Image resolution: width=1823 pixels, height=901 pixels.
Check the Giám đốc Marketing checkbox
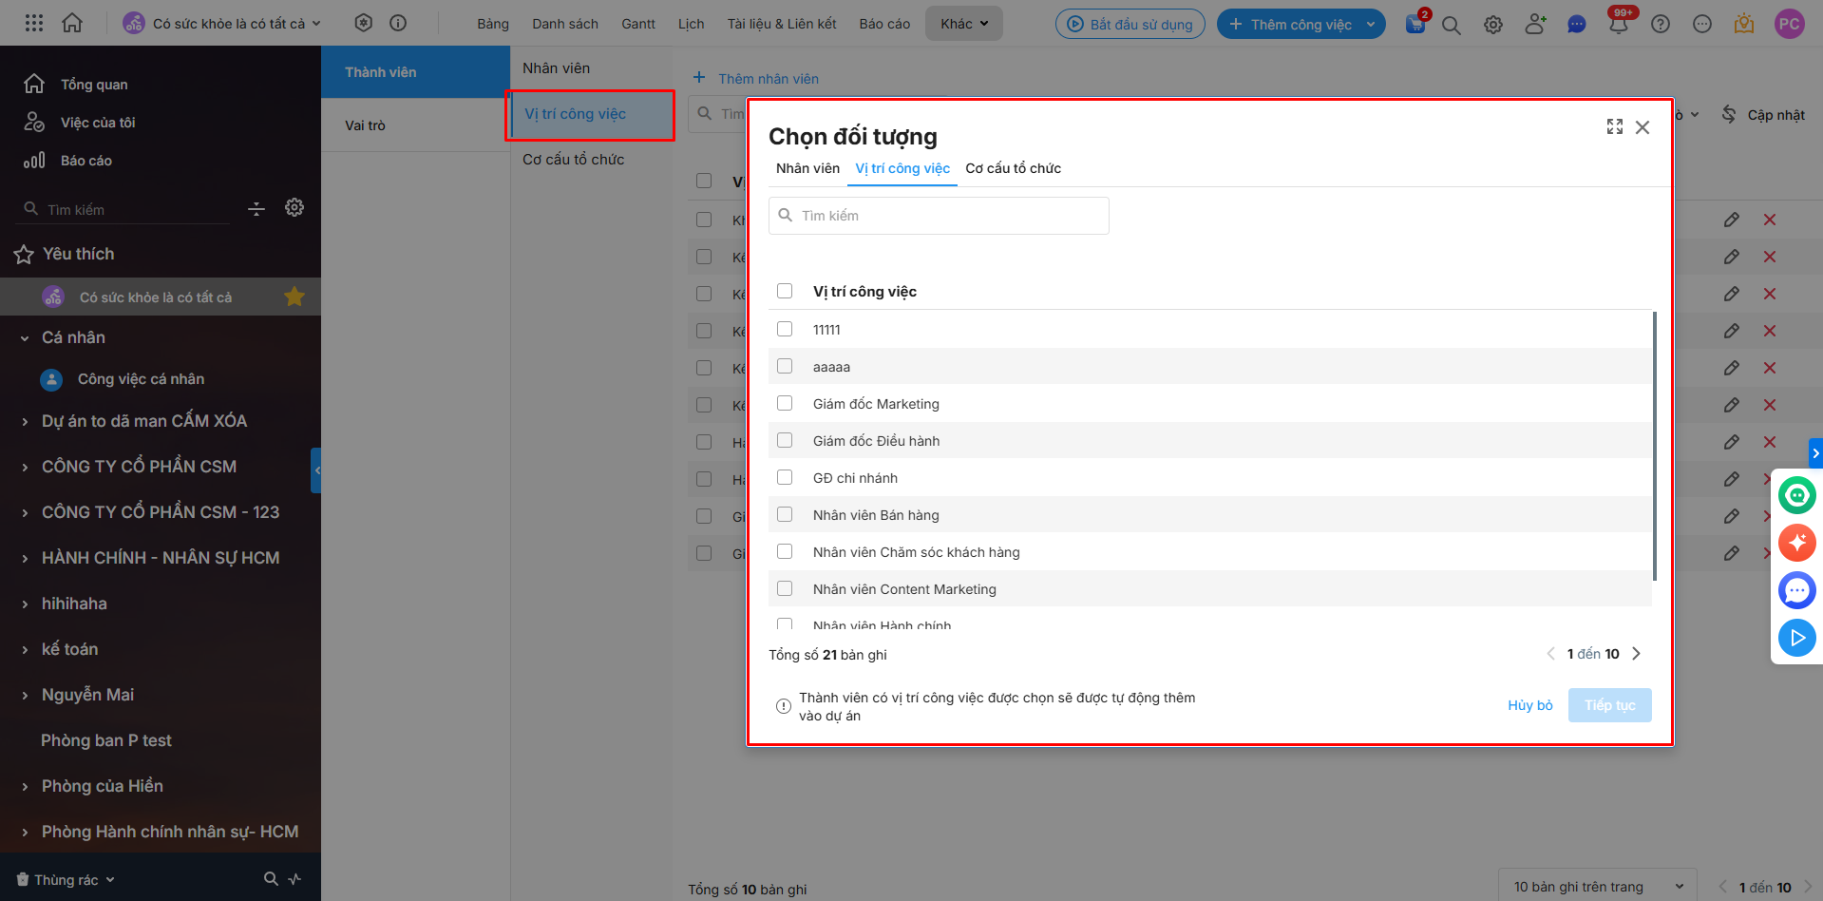[x=785, y=404]
